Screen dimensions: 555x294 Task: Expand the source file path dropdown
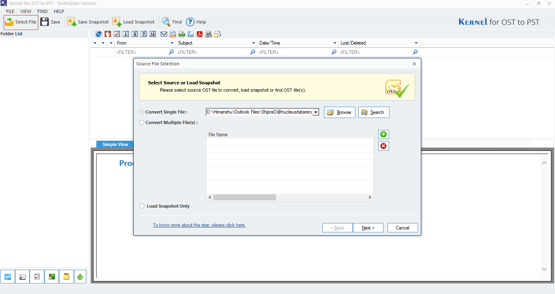pyautogui.click(x=316, y=112)
